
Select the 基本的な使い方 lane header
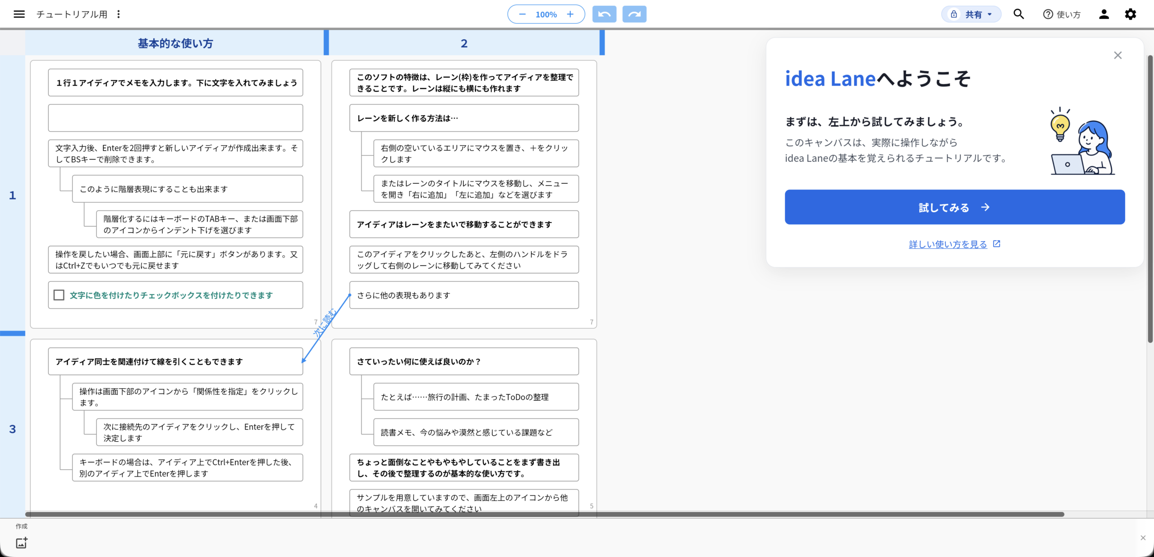pyautogui.click(x=175, y=43)
